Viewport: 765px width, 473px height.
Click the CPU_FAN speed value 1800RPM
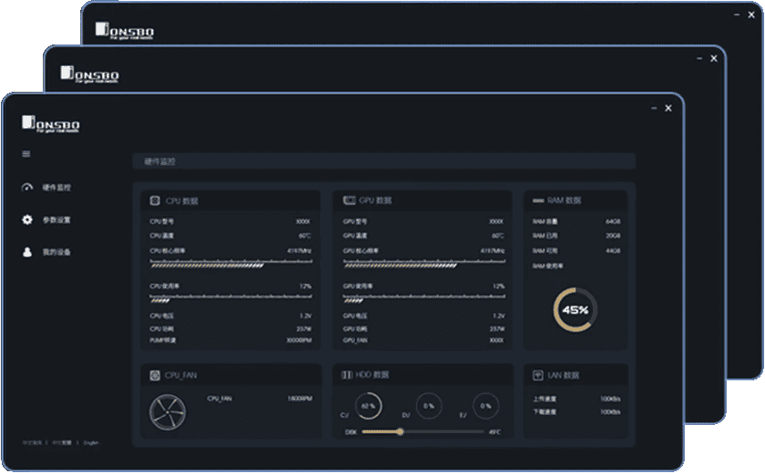tap(300, 398)
